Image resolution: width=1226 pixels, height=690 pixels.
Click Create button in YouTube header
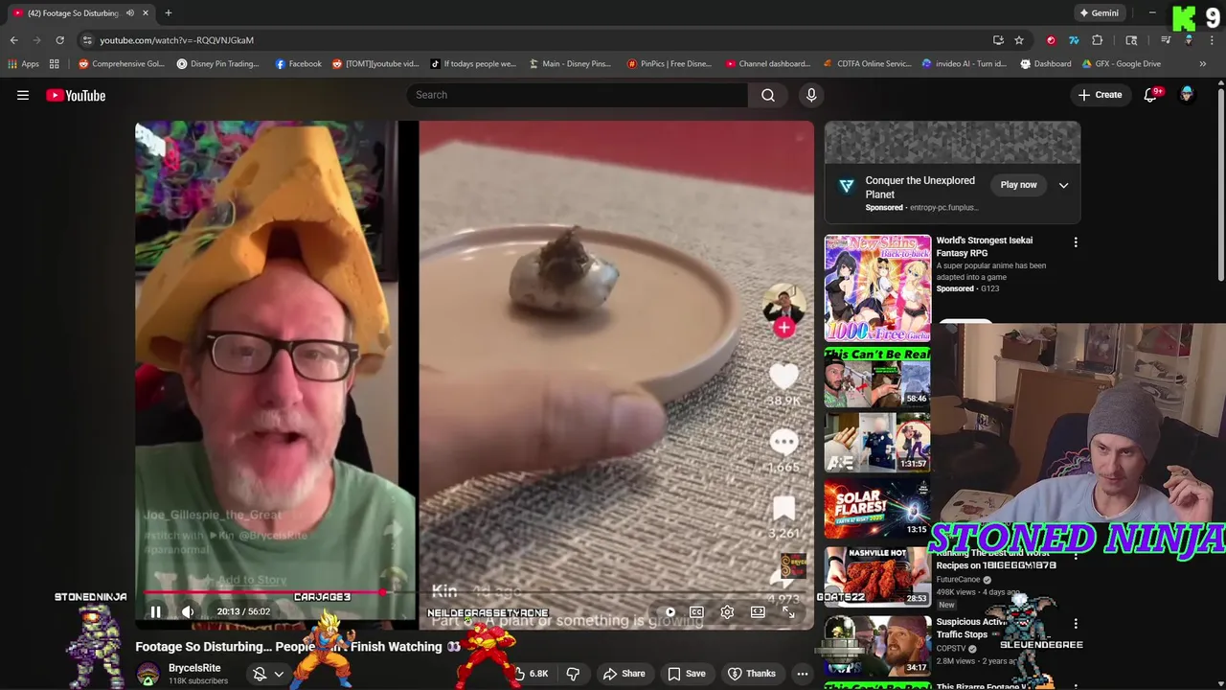coord(1100,95)
